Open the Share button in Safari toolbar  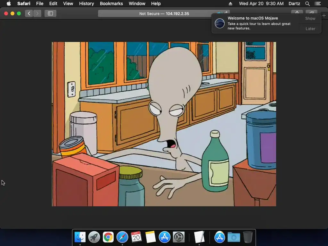(297, 12)
